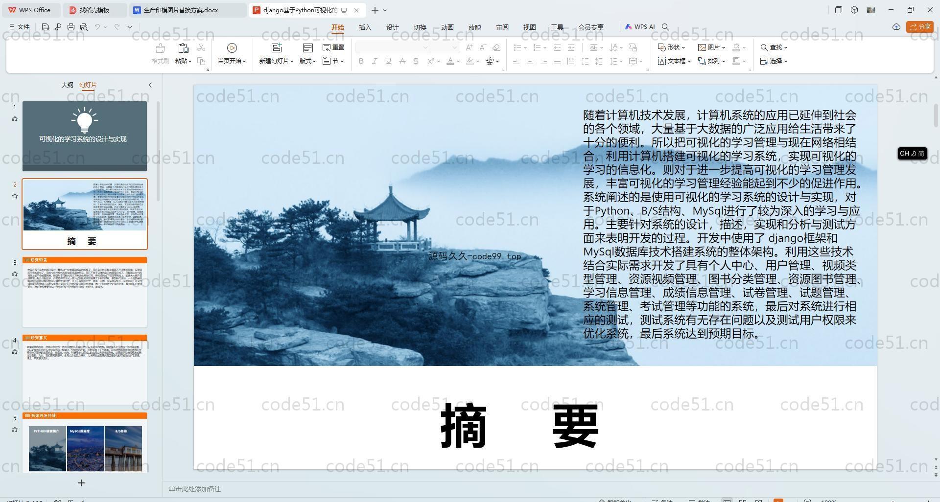Image resolution: width=940 pixels, height=502 pixels.
Task: Open print preview from quick access bar
Action: [x=84, y=27]
